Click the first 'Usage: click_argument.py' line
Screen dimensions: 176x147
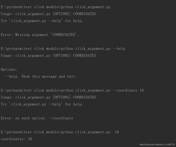(48, 14)
